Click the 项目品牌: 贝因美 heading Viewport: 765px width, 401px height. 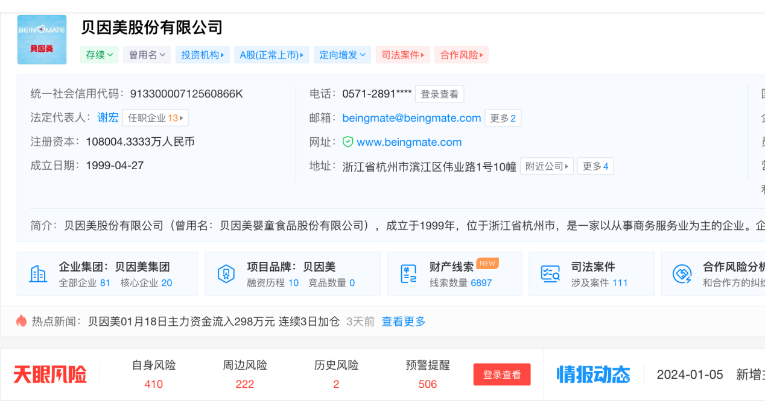pos(291,267)
